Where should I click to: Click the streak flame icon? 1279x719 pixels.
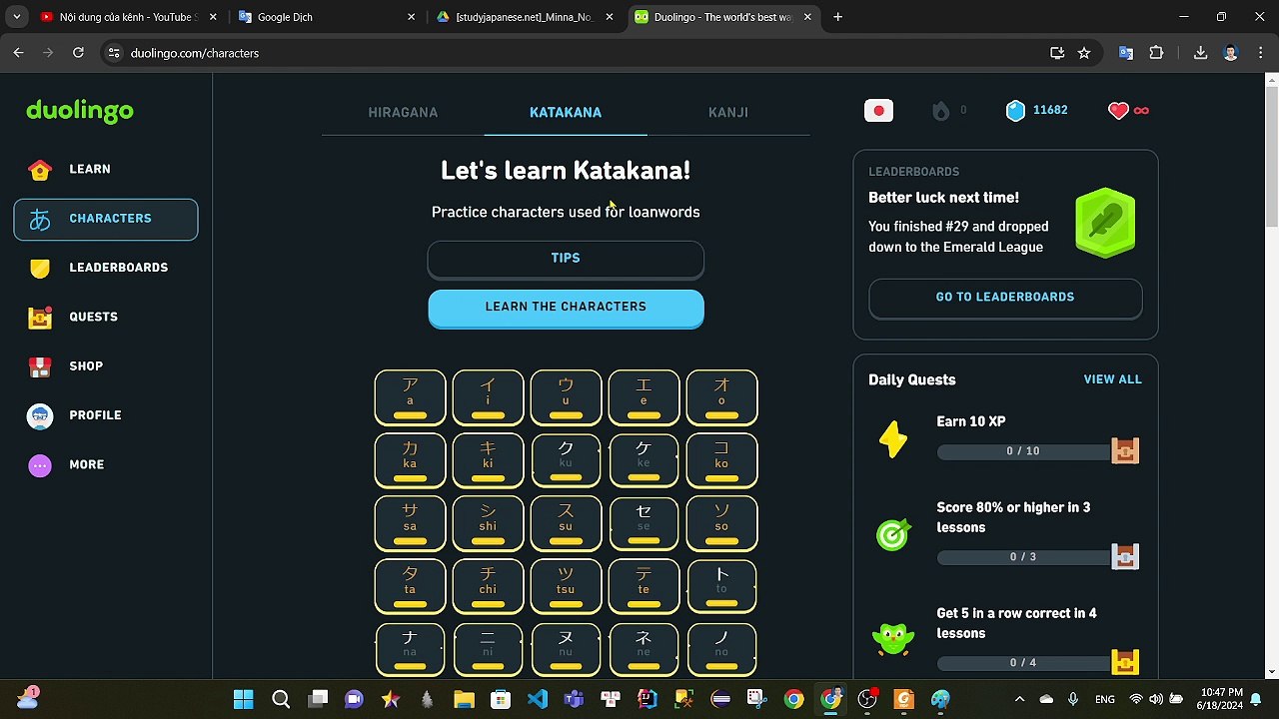[x=940, y=111]
